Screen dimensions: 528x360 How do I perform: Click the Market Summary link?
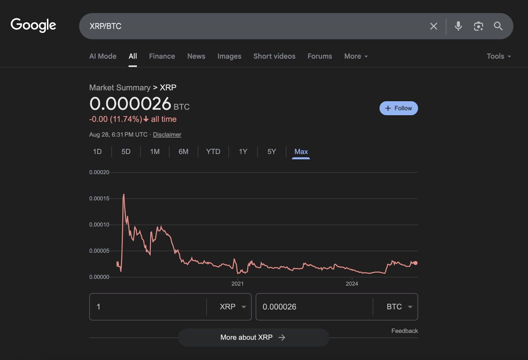tap(120, 88)
